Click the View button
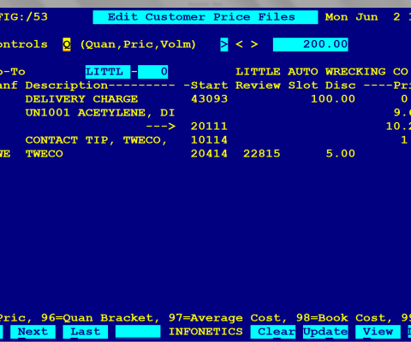 (x=378, y=332)
